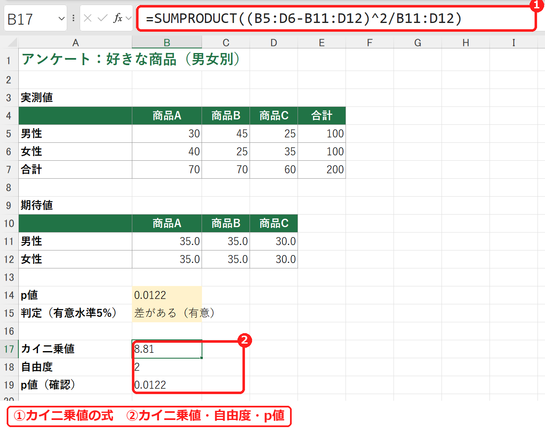Select chi-square value cell 8.81
This screenshot has width=545, height=430.
(167, 349)
